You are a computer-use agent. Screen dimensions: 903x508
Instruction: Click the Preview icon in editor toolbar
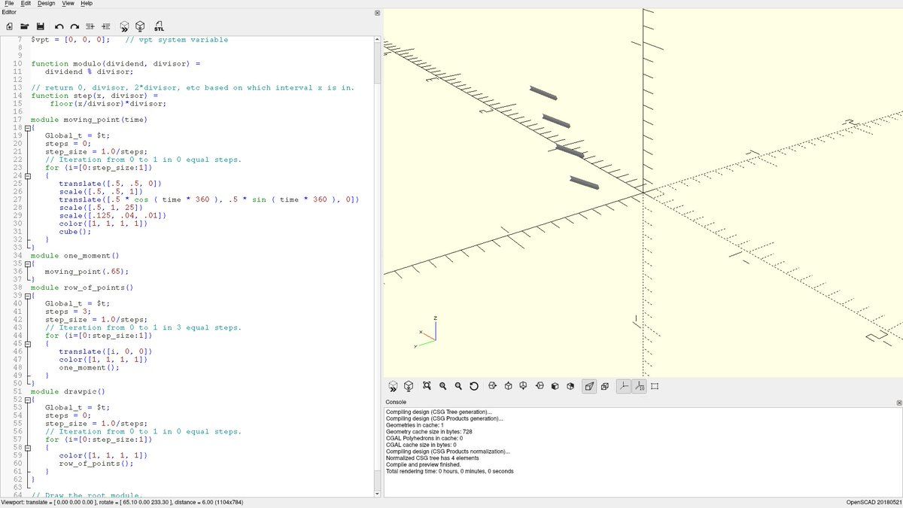pyautogui.click(x=124, y=26)
